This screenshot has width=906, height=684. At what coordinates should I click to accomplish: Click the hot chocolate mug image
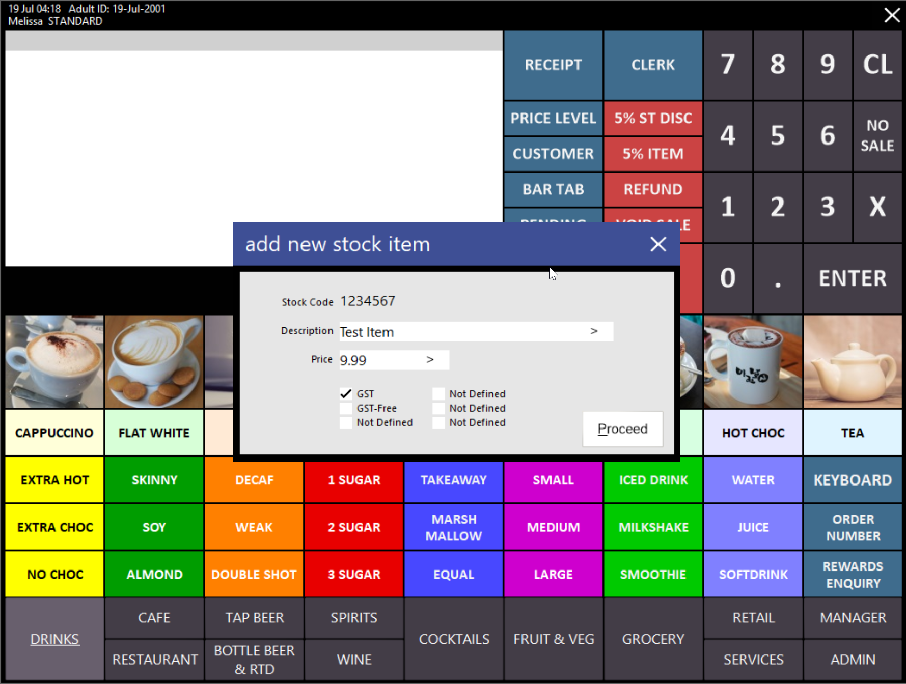click(x=753, y=361)
